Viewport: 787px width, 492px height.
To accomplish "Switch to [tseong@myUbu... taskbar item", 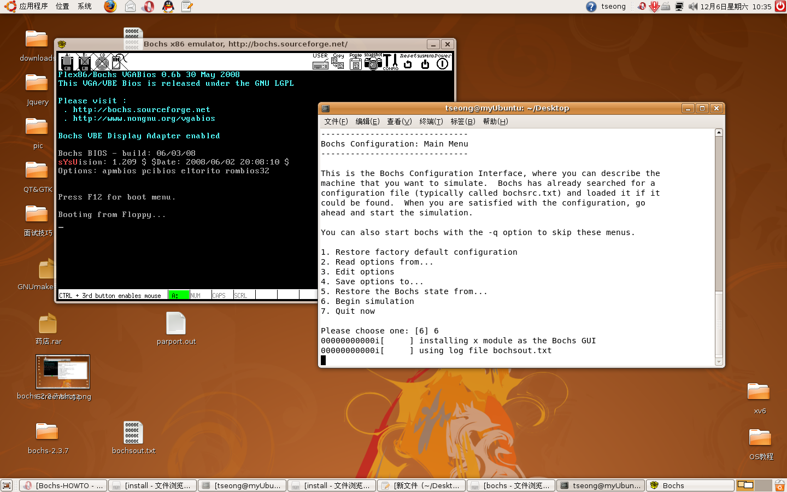I will click(x=242, y=485).
